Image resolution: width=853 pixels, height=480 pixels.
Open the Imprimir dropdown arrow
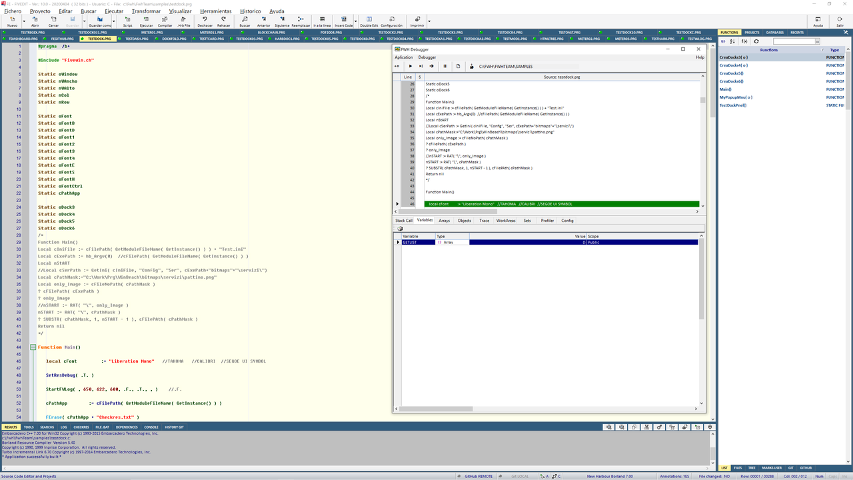429,21
